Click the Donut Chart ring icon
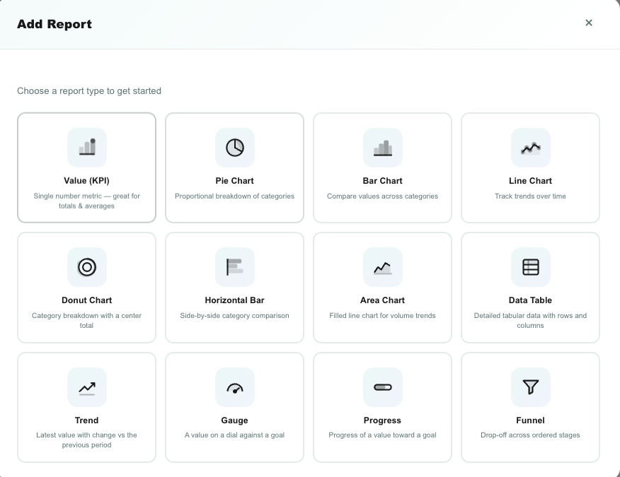This screenshot has height=477, width=620. point(86,267)
